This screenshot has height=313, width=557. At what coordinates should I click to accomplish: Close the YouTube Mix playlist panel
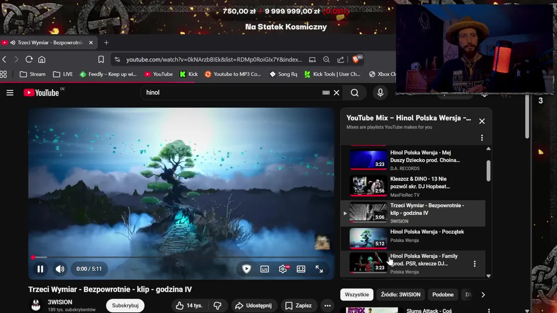point(482,121)
